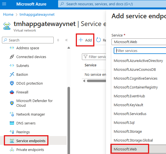
Task: Open Subnets menu item
Action: pyautogui.click(x=23, y=66)
